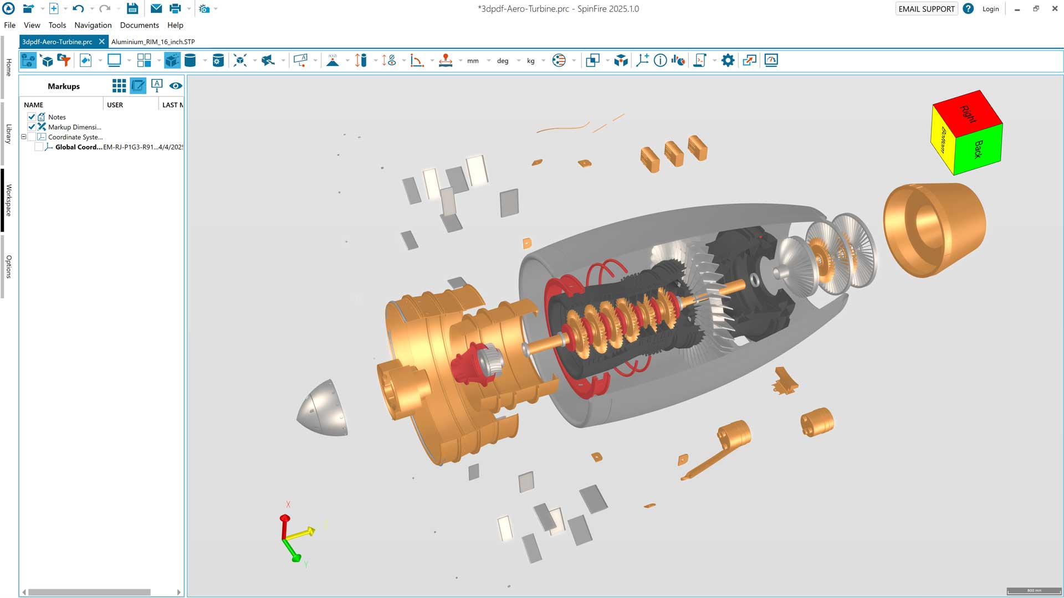Uncheck the Notes checkbox
This screenshot has height=598, width=1064.
pyautogui.click(x=32, y=117)
